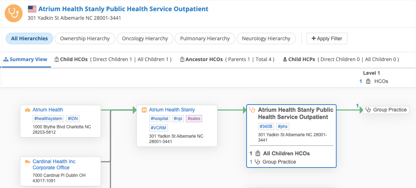
Task: Click the orange stethoscope header icon
Action: [14, 13]
